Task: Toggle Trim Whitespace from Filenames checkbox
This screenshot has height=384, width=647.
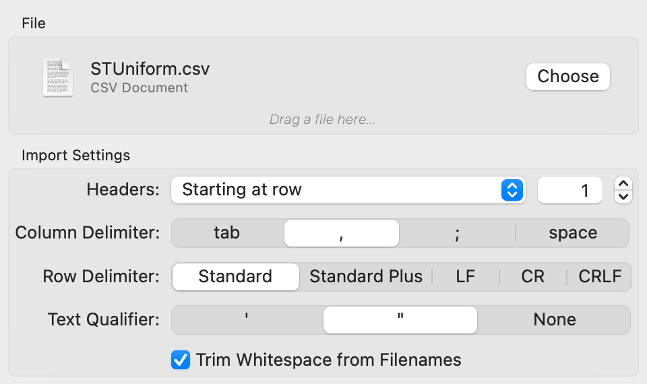Action: [x=181, y=360]
